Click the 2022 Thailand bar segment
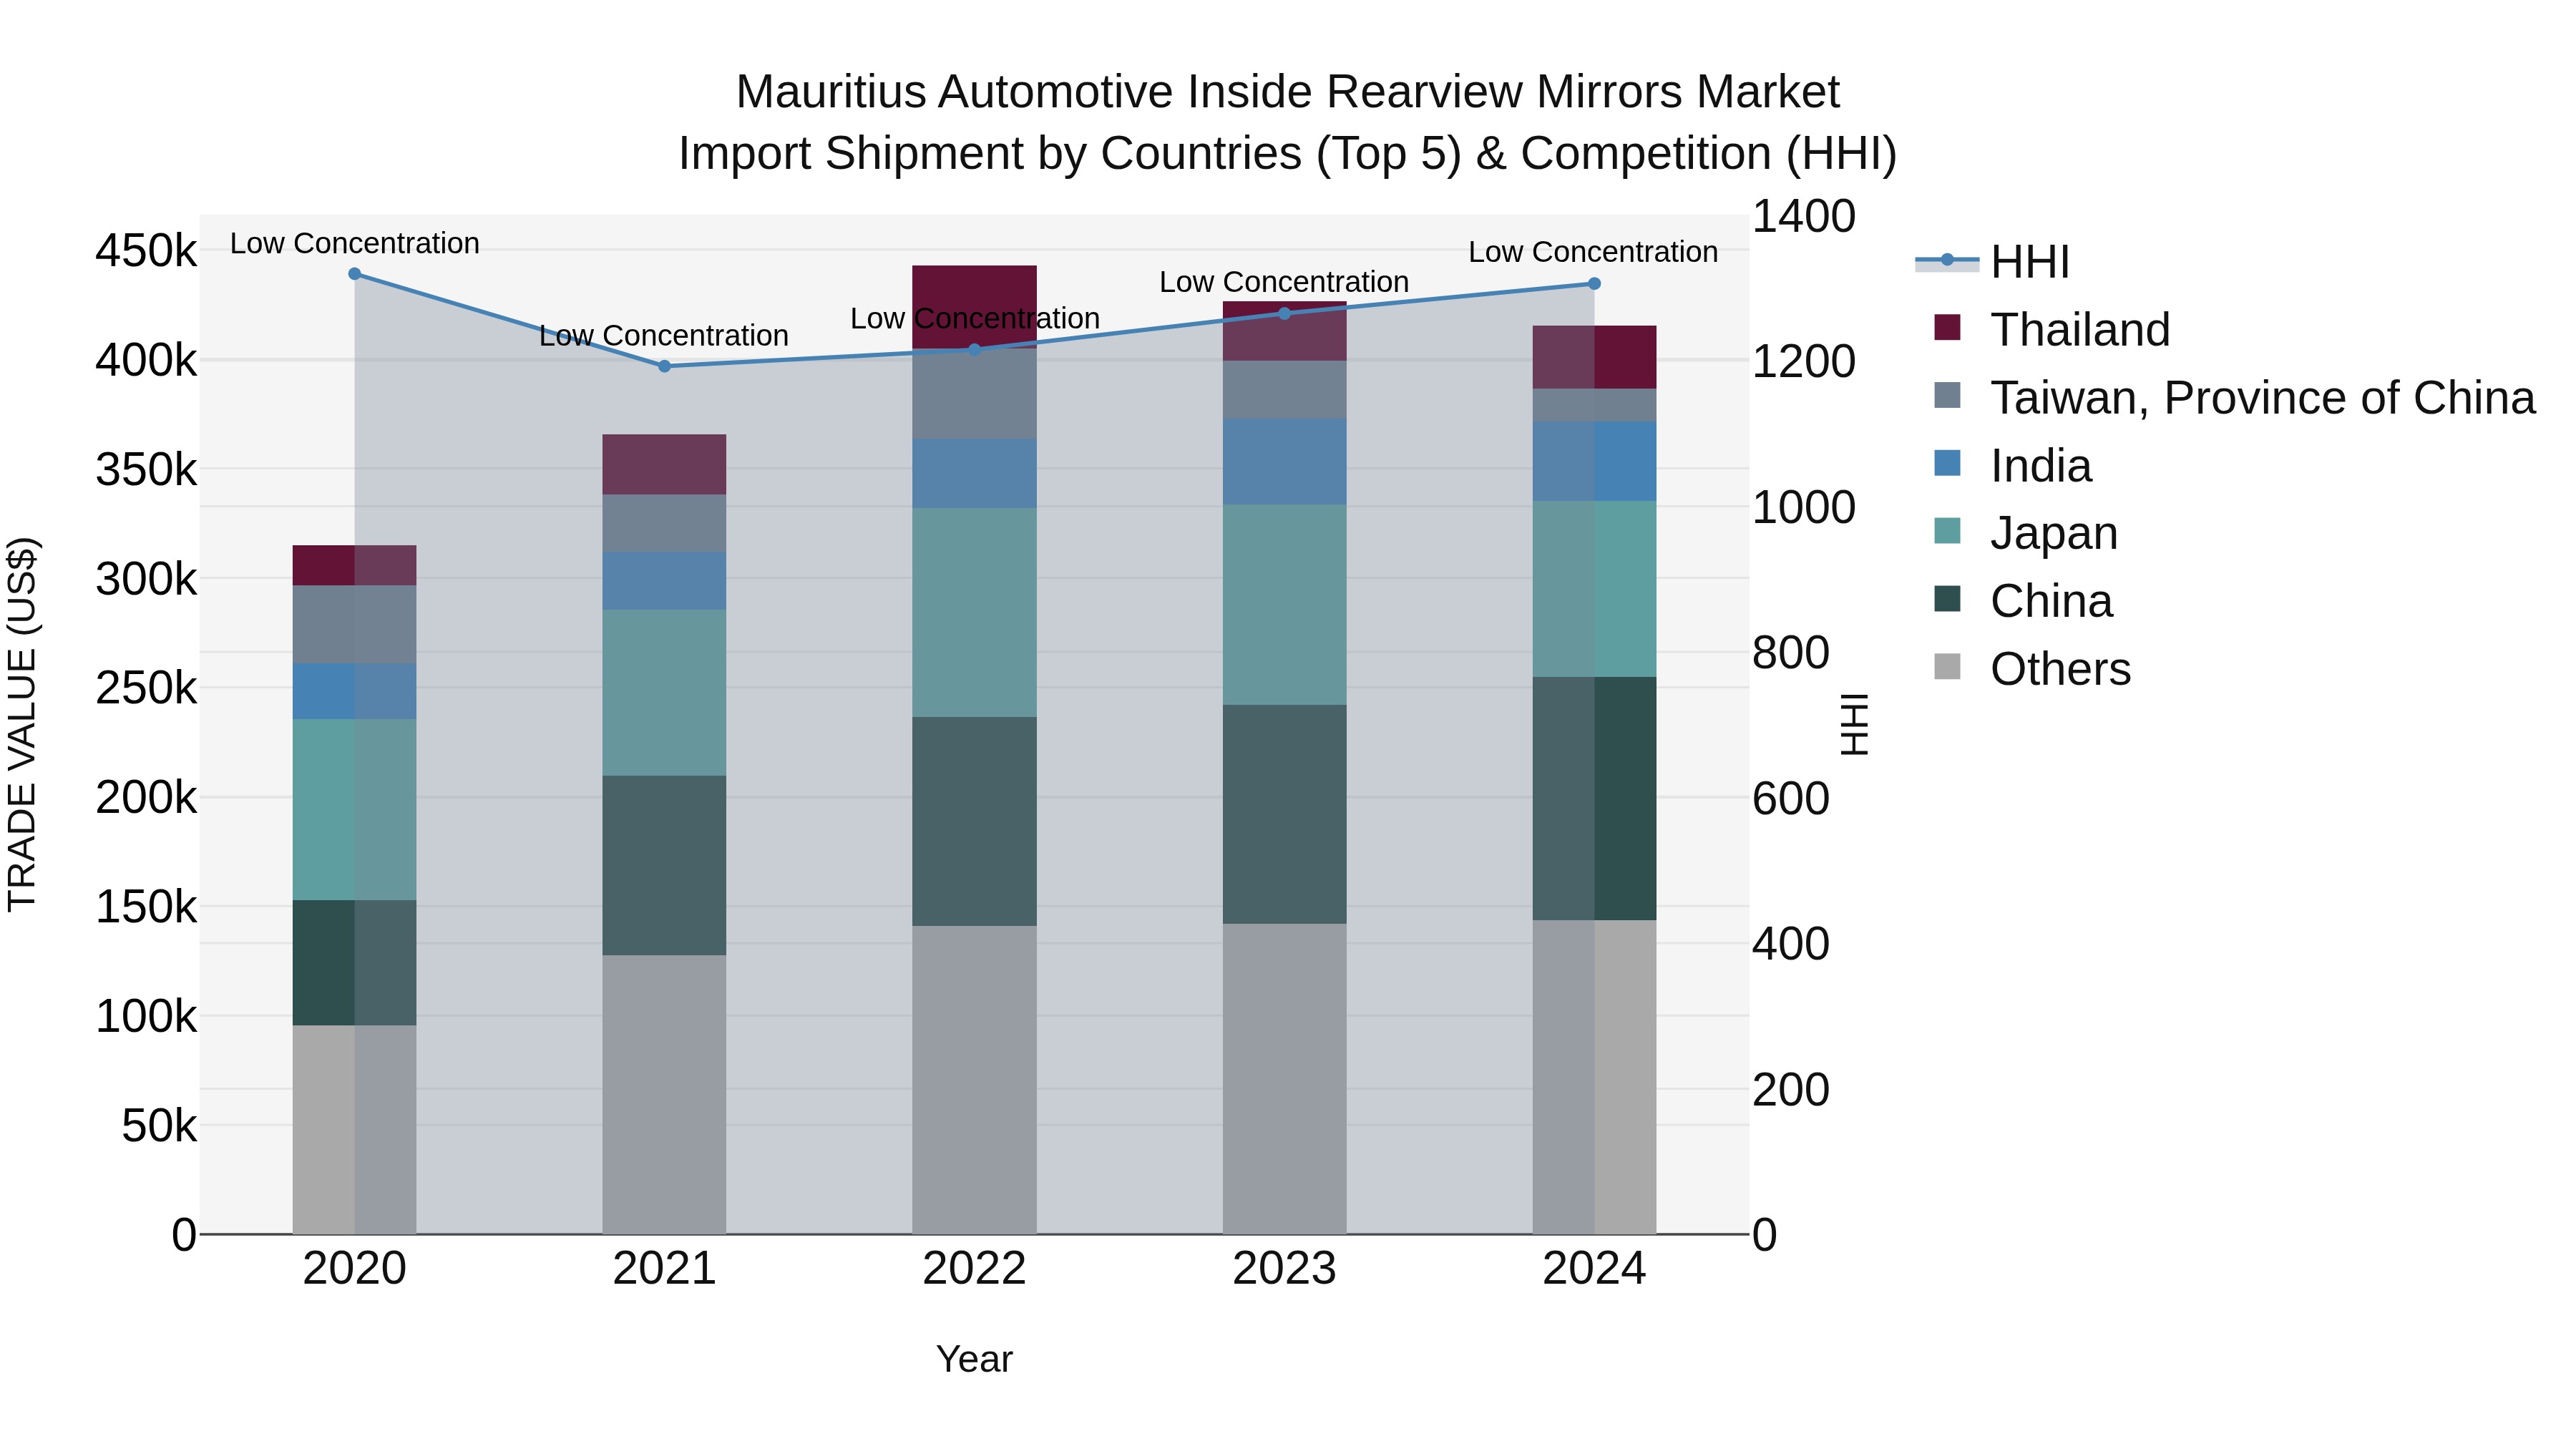This screenshot has width=2576, height=1449. 975,307
